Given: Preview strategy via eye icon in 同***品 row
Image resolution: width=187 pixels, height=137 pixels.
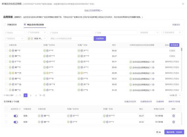Looking at the screenshot, I should pos(153,85).
